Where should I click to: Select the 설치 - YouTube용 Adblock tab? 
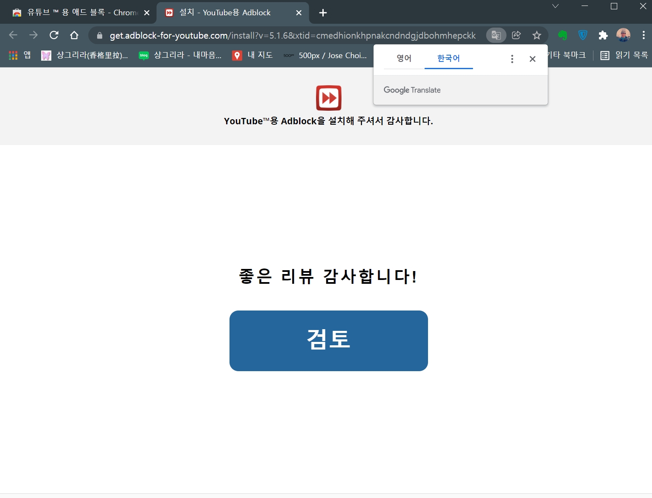tap(232, 13)
